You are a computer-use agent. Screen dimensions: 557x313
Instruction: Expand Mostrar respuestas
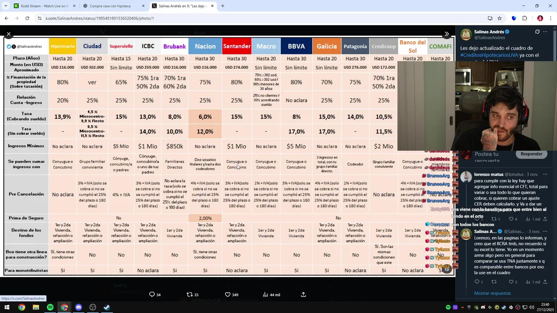[492, 293]
